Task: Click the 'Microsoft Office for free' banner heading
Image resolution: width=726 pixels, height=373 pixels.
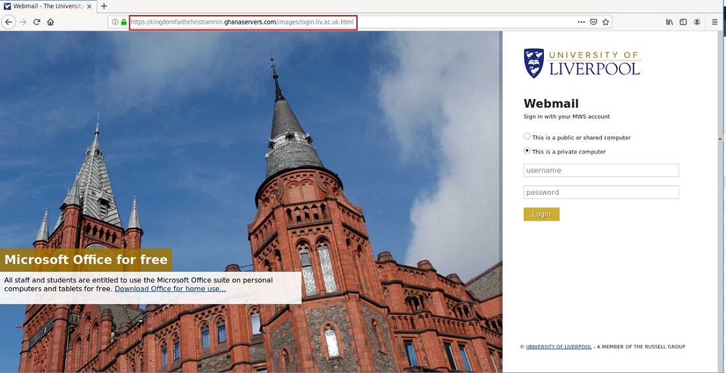Action: [x=86, y=260]
